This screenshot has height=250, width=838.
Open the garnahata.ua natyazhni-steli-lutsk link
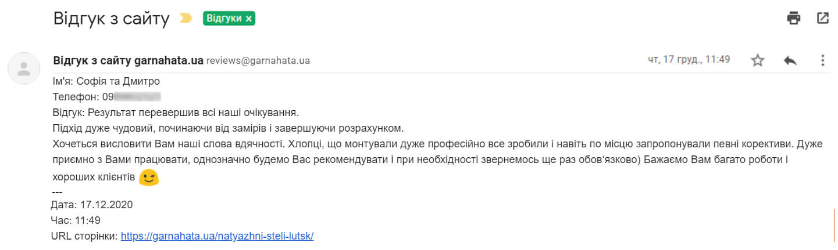pos(217,236)
